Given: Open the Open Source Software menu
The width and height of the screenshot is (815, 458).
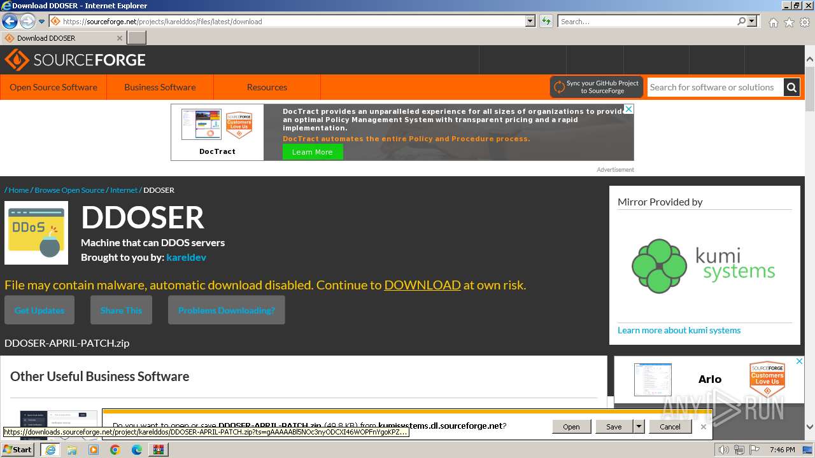Looking at the screenshot, I should point(53,87).
